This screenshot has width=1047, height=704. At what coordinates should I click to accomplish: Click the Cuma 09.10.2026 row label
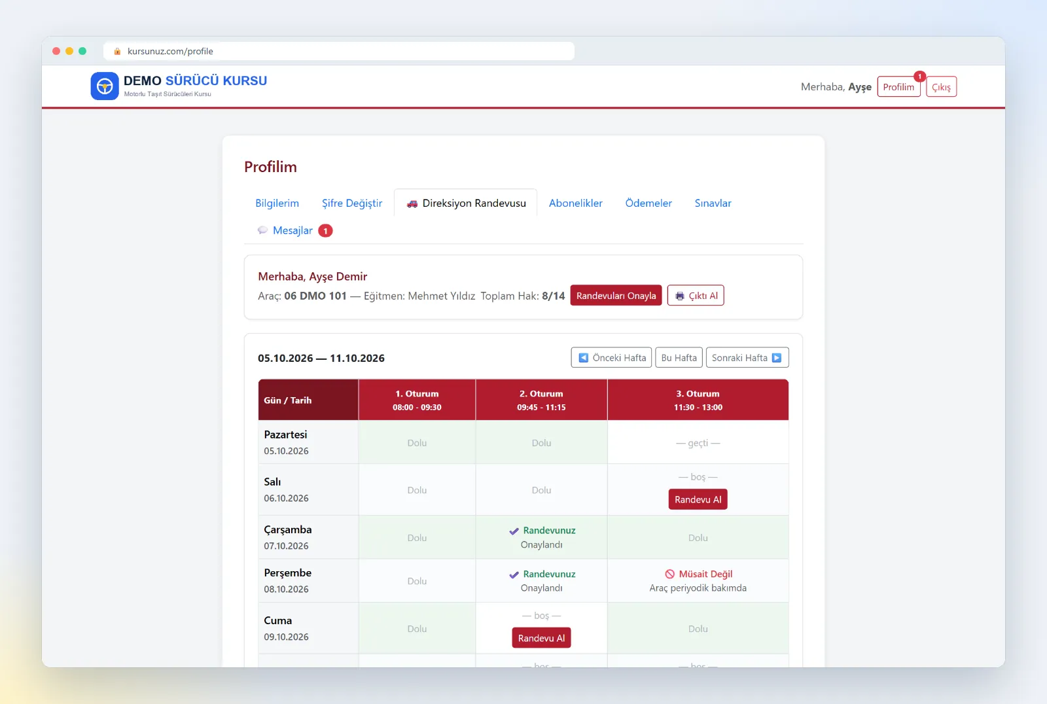(x=308, y=628)
